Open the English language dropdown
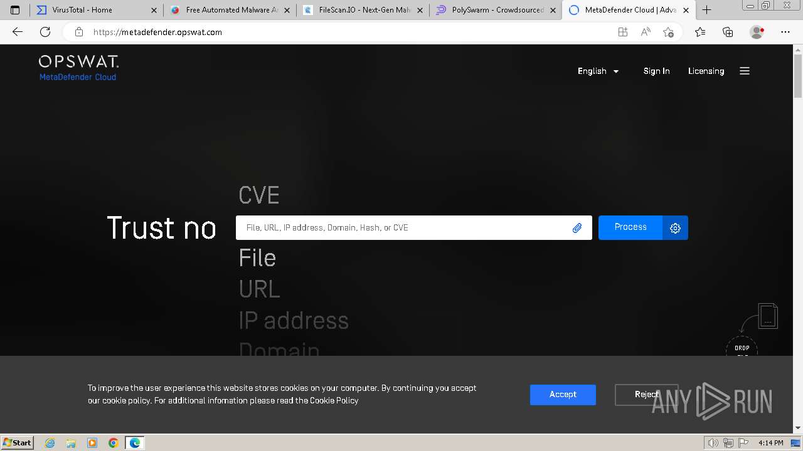 [x=598, y=71]
